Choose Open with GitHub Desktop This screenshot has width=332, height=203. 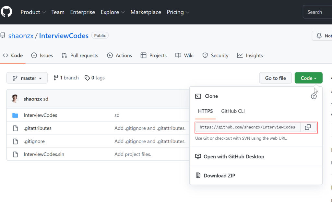(234, 156)
